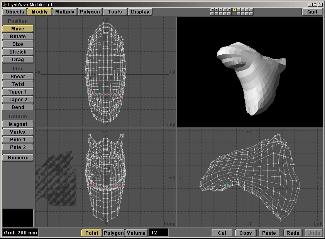Switch to the Multiply menu tab
Image resolution: width=325 pixels, height=239 pixels.
coord(64,12)
